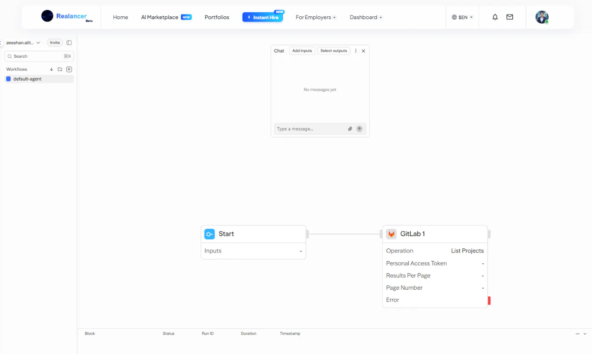Open the console three-dot options menu
Viewport: 592px width, 354px height.
click(x=578, y=334)
